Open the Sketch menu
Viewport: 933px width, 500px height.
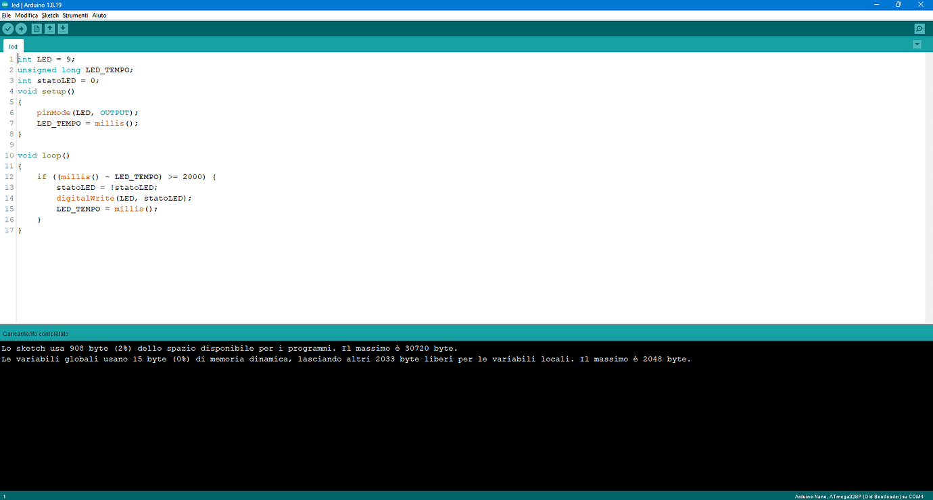point(50,15)
